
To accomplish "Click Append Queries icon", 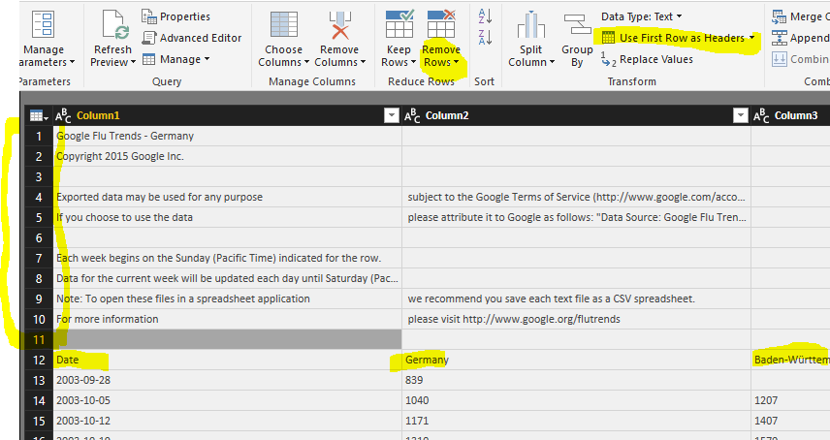I will [780, 38].
